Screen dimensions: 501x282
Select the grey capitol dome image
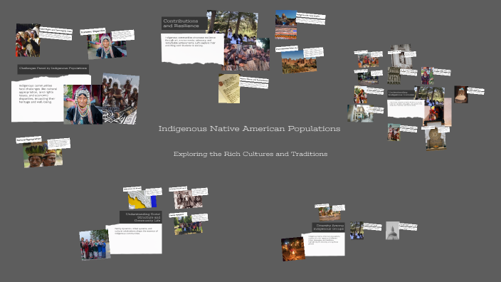coord(392,231)
